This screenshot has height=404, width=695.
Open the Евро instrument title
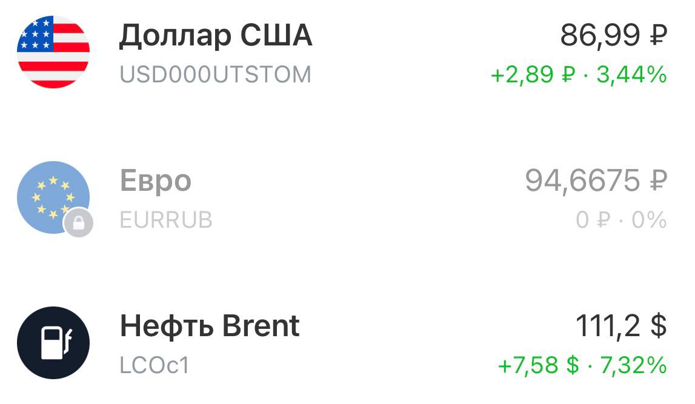(x=156, y=180)
